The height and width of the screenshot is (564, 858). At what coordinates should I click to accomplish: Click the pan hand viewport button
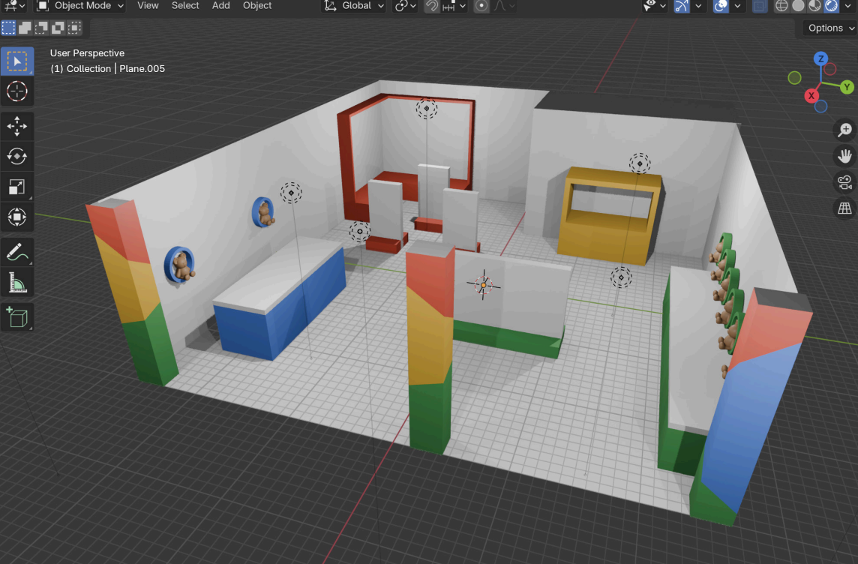[844, 156]
